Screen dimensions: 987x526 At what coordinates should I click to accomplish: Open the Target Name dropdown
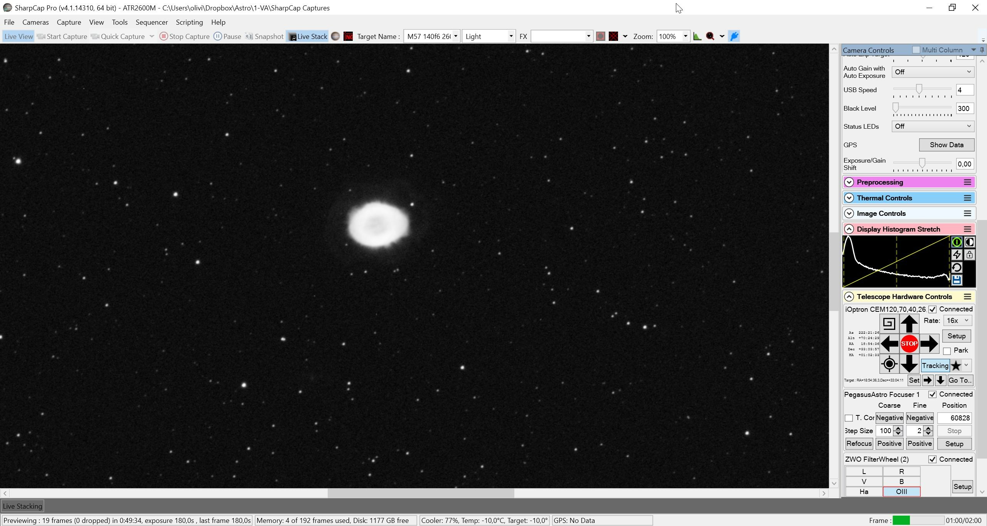click(x=455, y=36)
